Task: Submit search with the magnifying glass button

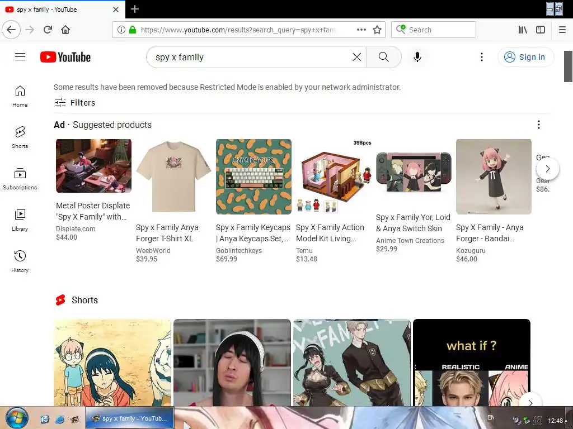Action: [383, 57]
